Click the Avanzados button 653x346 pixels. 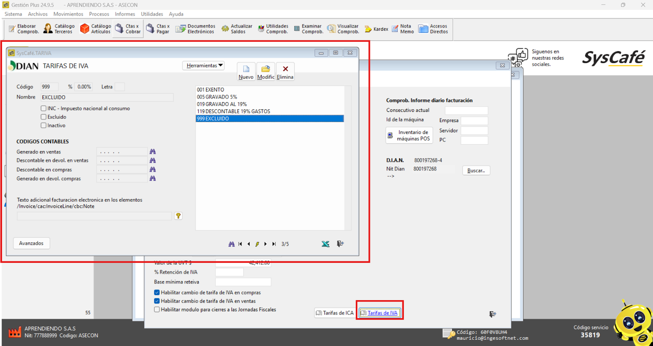coord(31,243)
